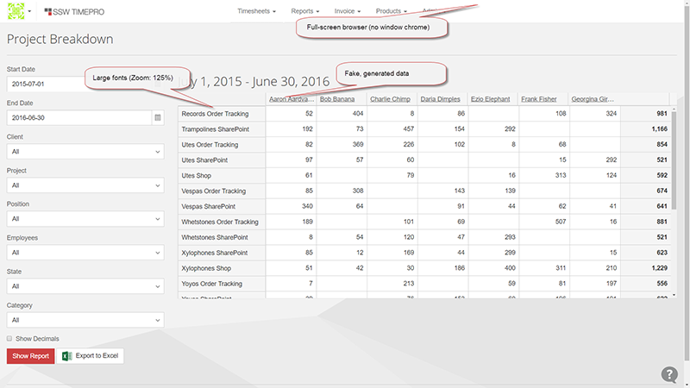Image resolution: width=690 pixels, height=388 pixels.
Task: Expand the Client dropdown
Action: pos(85,151)
